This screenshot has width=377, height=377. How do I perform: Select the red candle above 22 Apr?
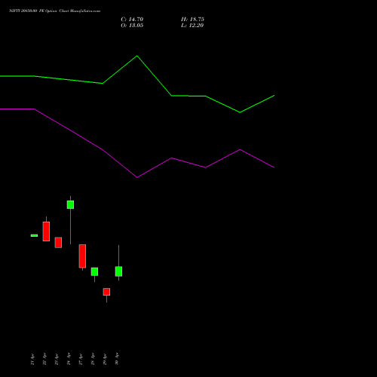tap(46, 231)
